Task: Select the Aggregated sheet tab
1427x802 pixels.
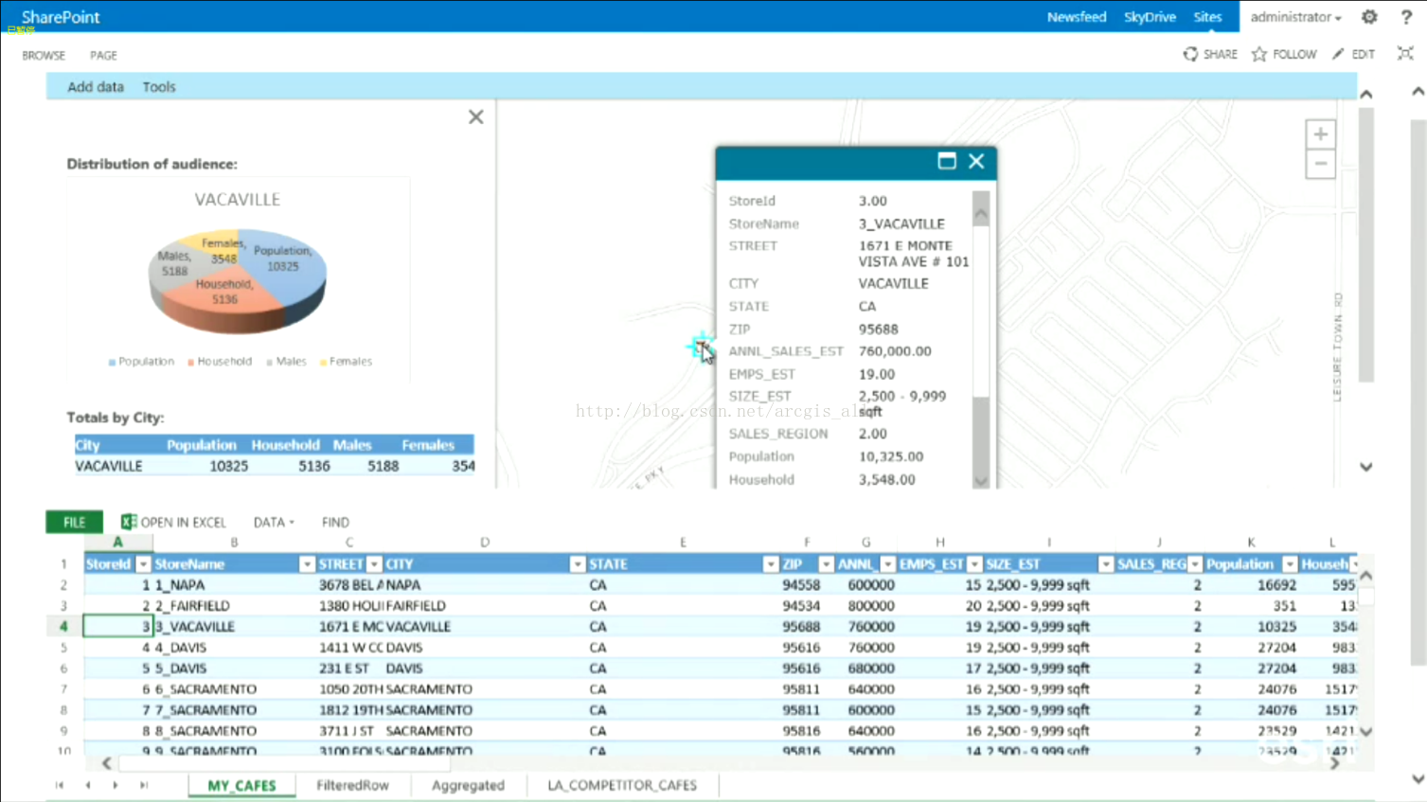Action: coord(468,785)
